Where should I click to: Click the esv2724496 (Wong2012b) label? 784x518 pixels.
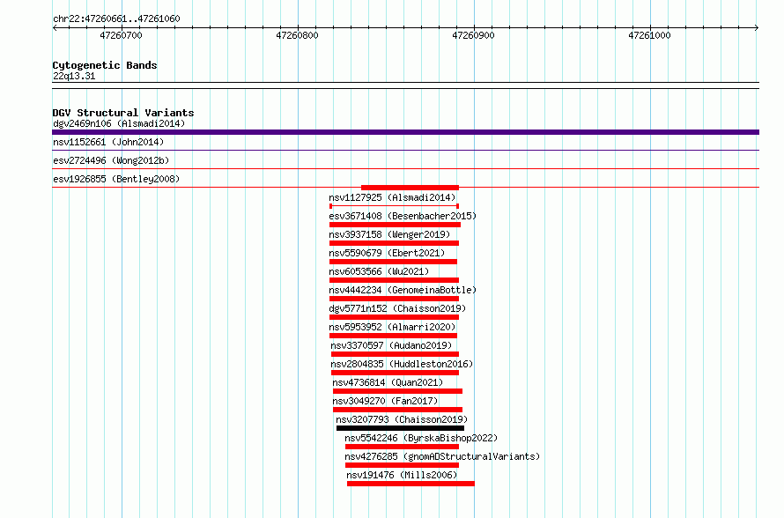click(x=111, y=160)
